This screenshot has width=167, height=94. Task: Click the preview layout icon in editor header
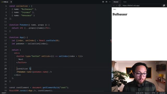point(106,2)
